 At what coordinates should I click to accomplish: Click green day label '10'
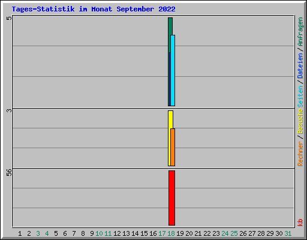[99, 233]
